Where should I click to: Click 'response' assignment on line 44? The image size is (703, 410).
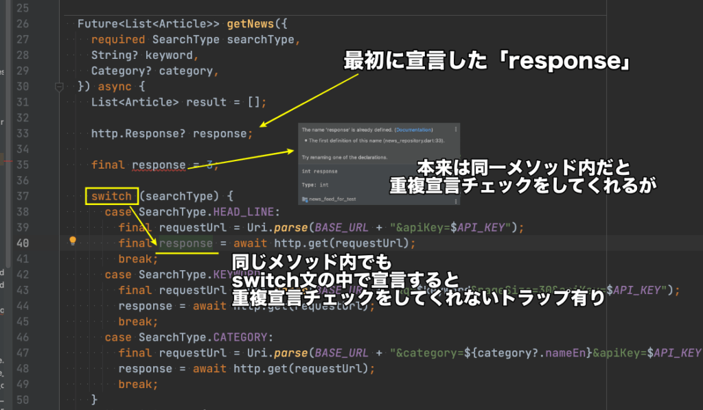[x=146, y=306]
